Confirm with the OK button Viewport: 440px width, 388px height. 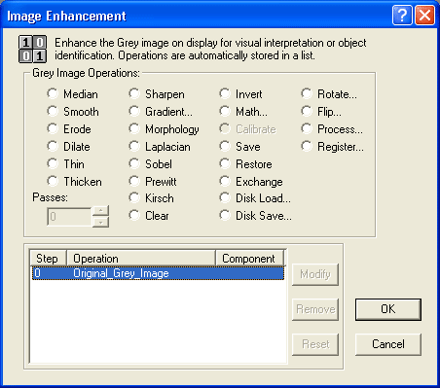click(x=388, y=309)
